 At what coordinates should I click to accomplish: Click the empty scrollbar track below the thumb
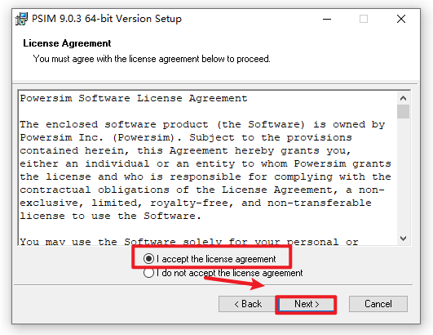pyautogui.click(x=403, y=176)
